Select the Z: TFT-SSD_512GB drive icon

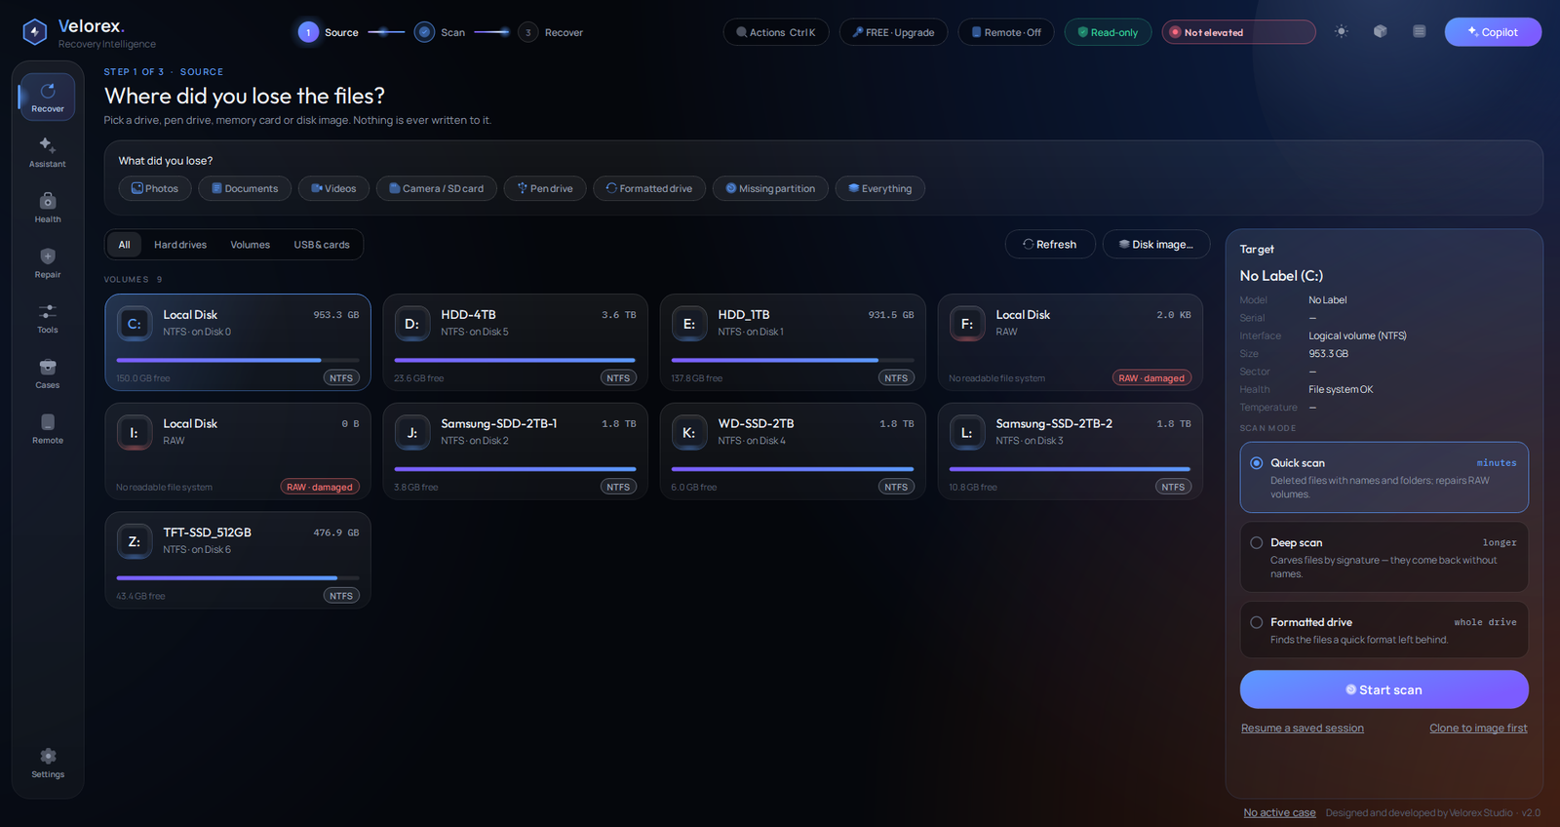click(x=135, y=541)
